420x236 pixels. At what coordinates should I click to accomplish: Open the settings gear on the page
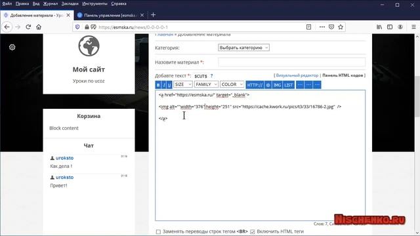point(12,47)
